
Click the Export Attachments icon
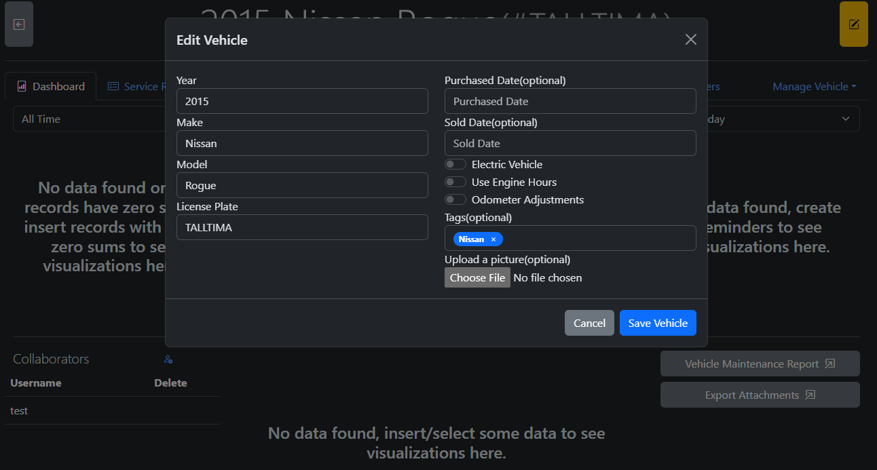[810, 395]
